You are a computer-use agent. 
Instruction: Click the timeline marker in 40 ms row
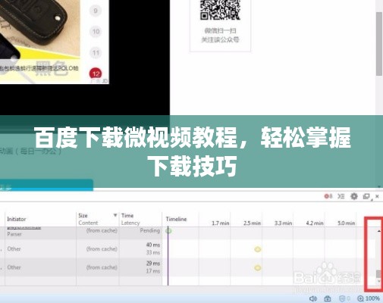tap(257, 249)
